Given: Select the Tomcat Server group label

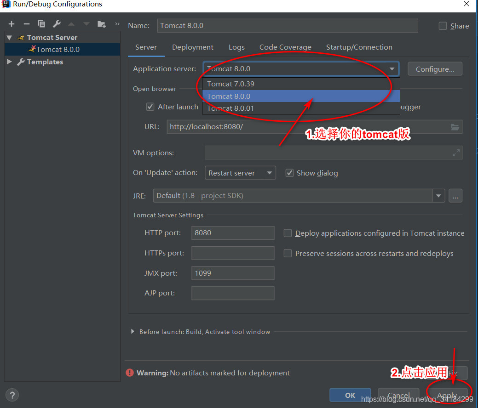Looking at the screenshot, I should pos(52,38).
